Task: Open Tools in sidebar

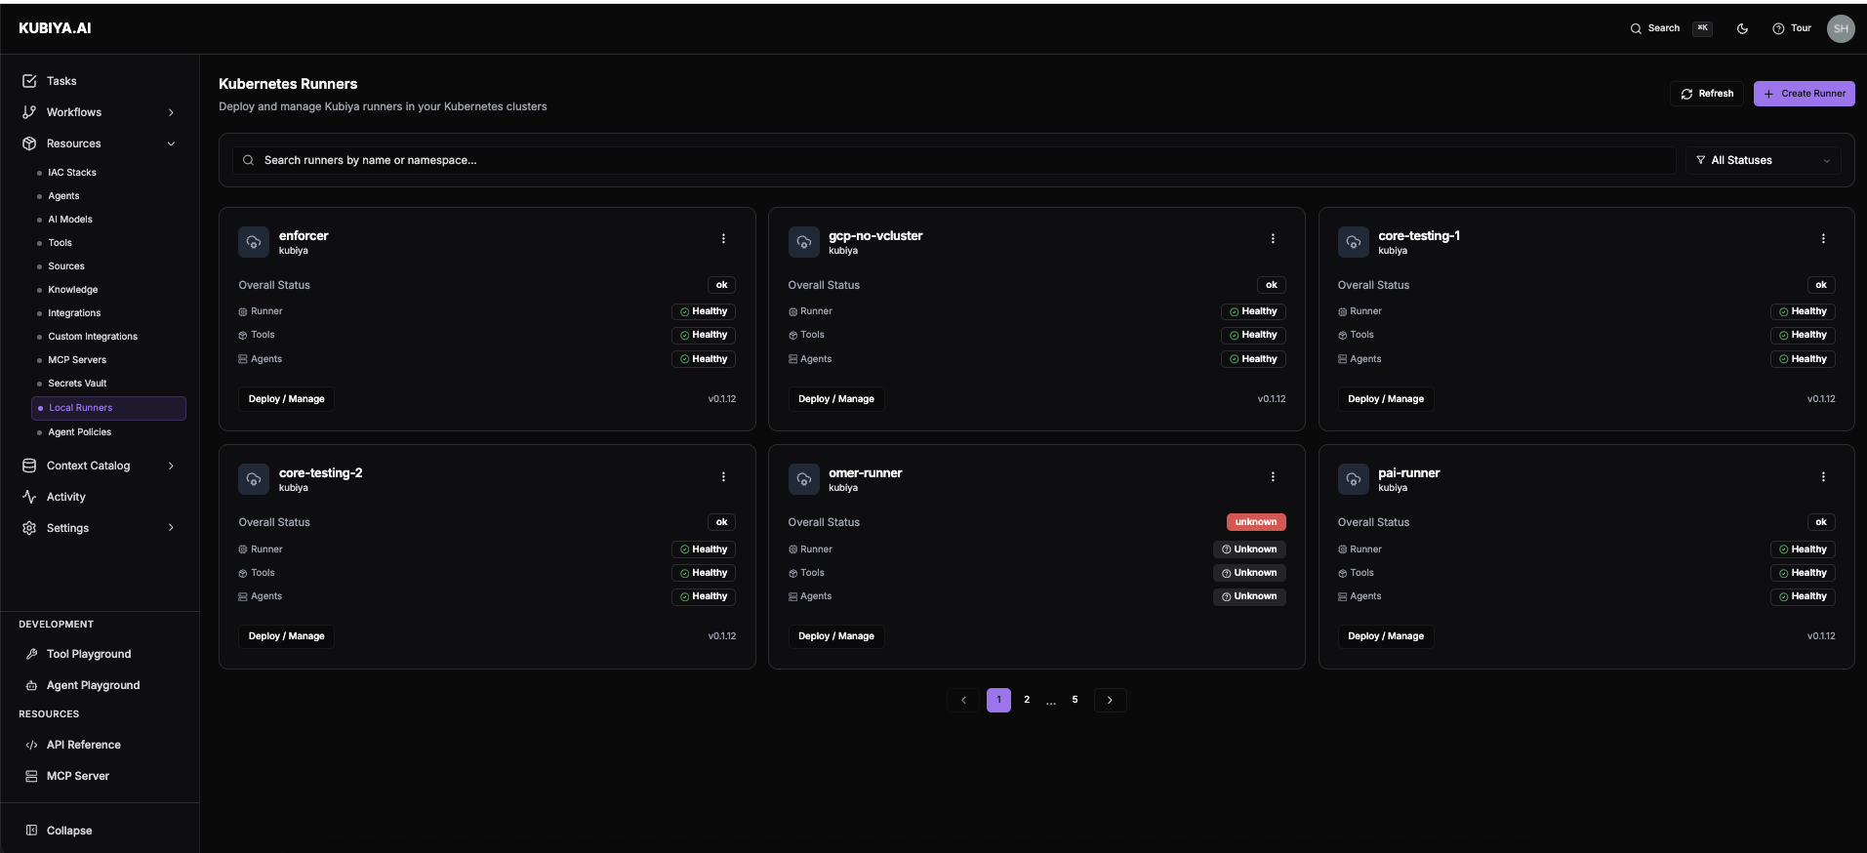Action: (60, 243)
